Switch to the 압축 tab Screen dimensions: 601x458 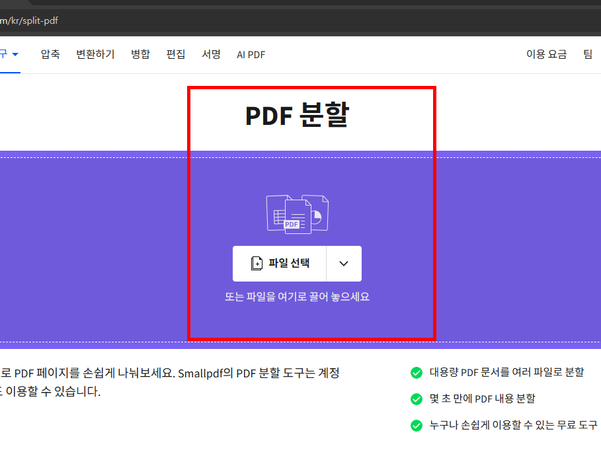tap(50, 54)
